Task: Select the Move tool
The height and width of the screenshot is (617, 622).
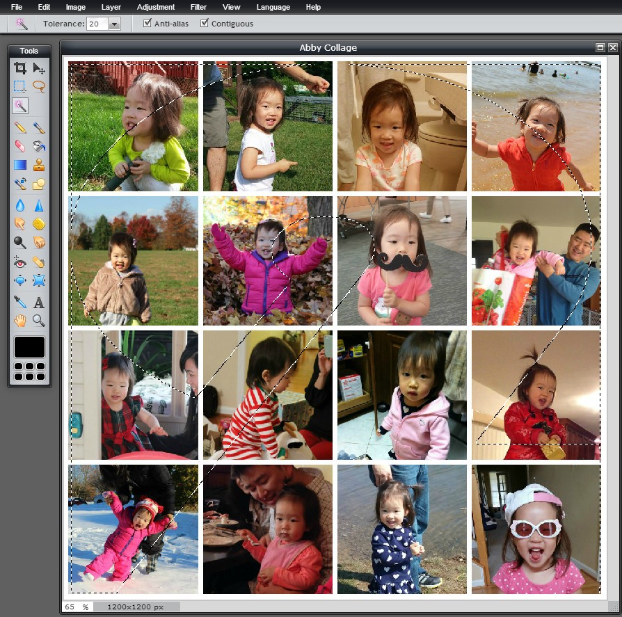Action: tap(39, 68)
